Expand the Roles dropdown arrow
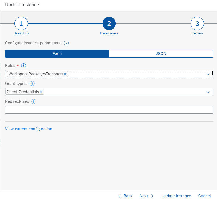217x201 pixels. [x=208, y=74]
